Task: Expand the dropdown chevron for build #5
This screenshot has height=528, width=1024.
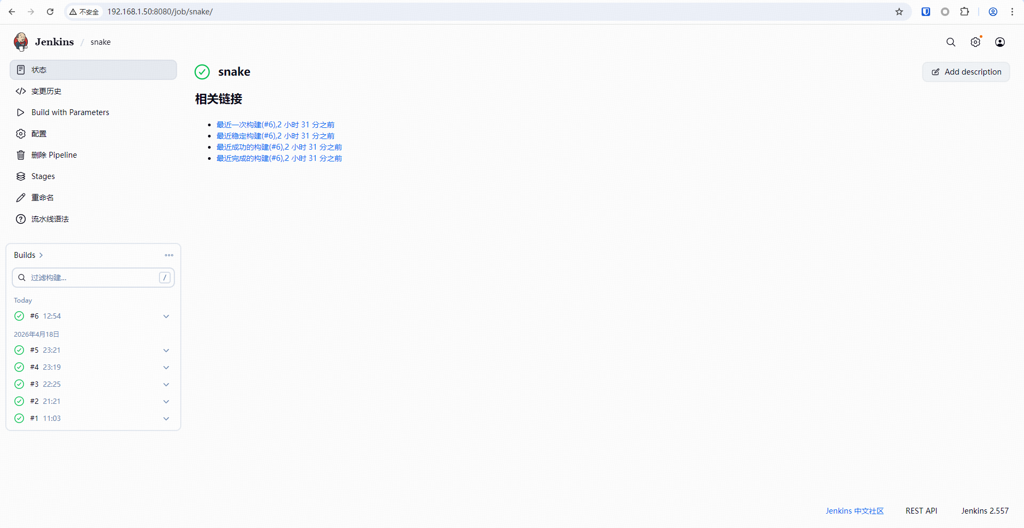Action: [166, 351]
